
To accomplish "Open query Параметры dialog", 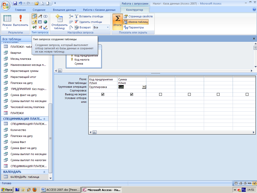I will coord(134,27).
